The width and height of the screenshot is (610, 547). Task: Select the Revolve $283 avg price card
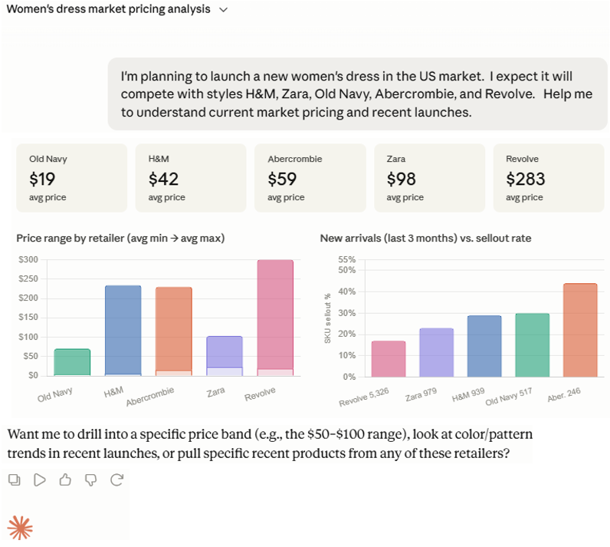(549, 178)
